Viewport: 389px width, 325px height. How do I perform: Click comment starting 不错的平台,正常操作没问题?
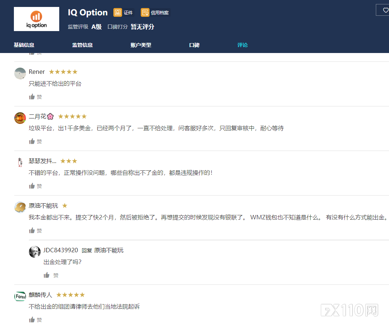(x=121, y=173)
